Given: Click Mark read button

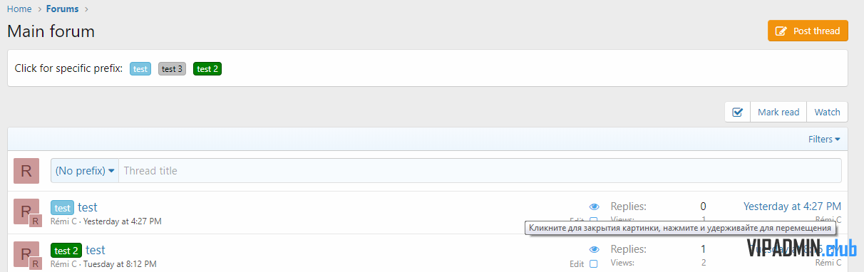Looking at the screenshot, I should (x=778, y=112).
